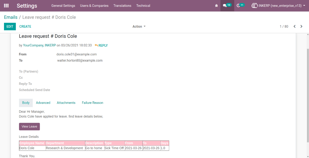Switch to the Advanced tab

[43, 103]
